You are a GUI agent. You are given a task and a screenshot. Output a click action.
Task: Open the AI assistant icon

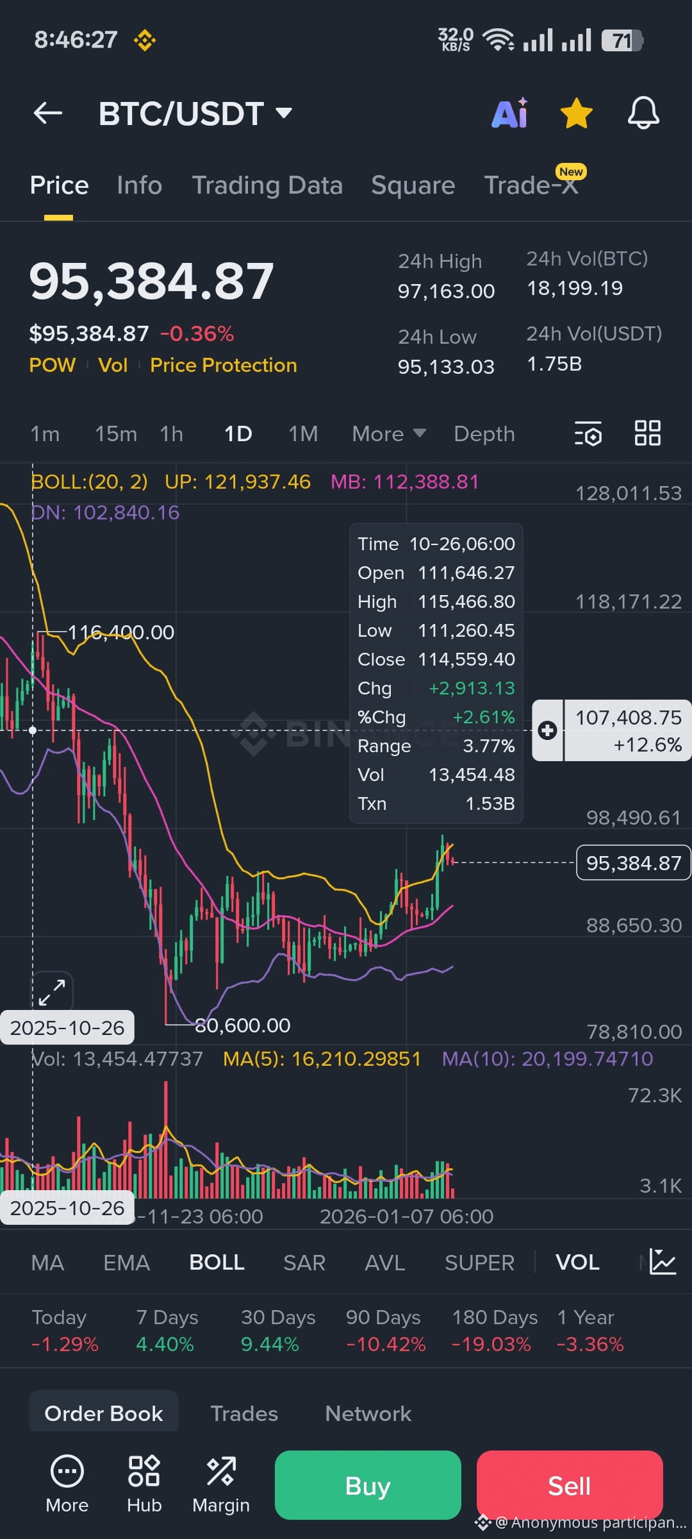coord(510,114)
